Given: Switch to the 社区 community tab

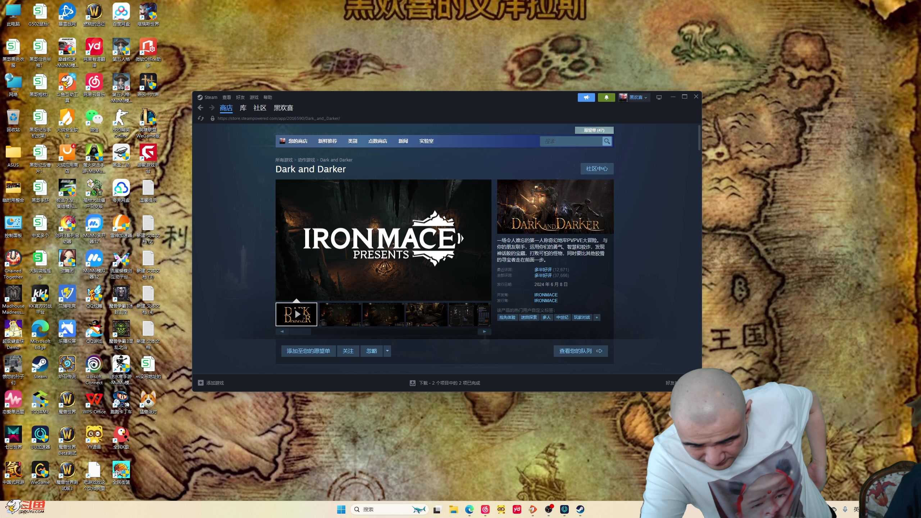Looking at the screenshot, I should [x=260, y=108].
